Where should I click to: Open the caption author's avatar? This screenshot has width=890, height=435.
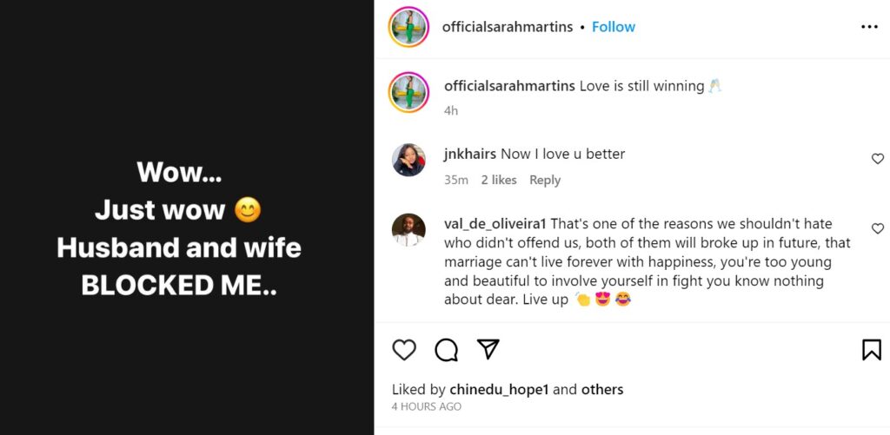click(x=408, y=92)
